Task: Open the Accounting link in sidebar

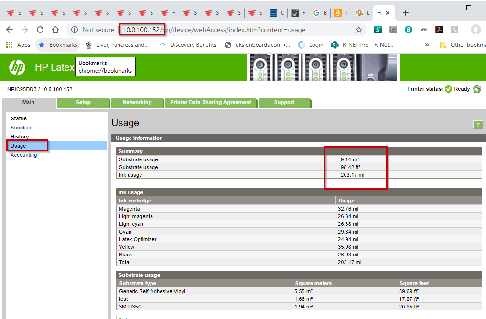Action: point(23,155)
